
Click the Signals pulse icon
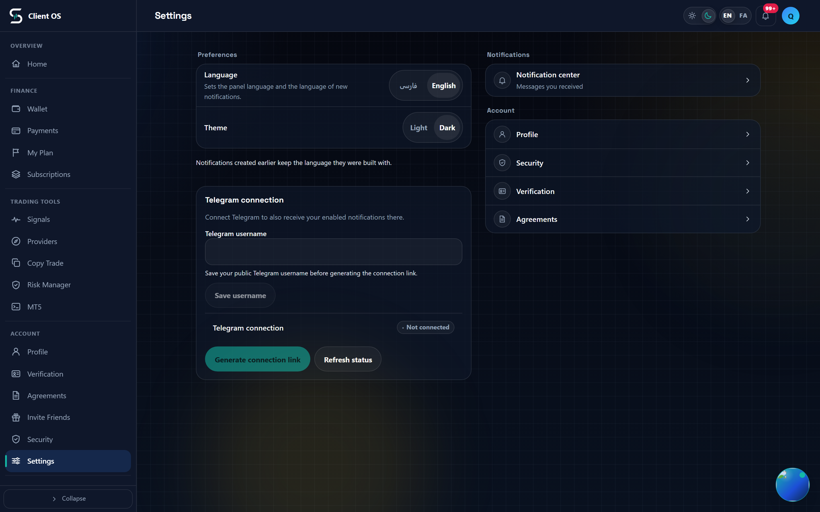(x=16, y=219)
